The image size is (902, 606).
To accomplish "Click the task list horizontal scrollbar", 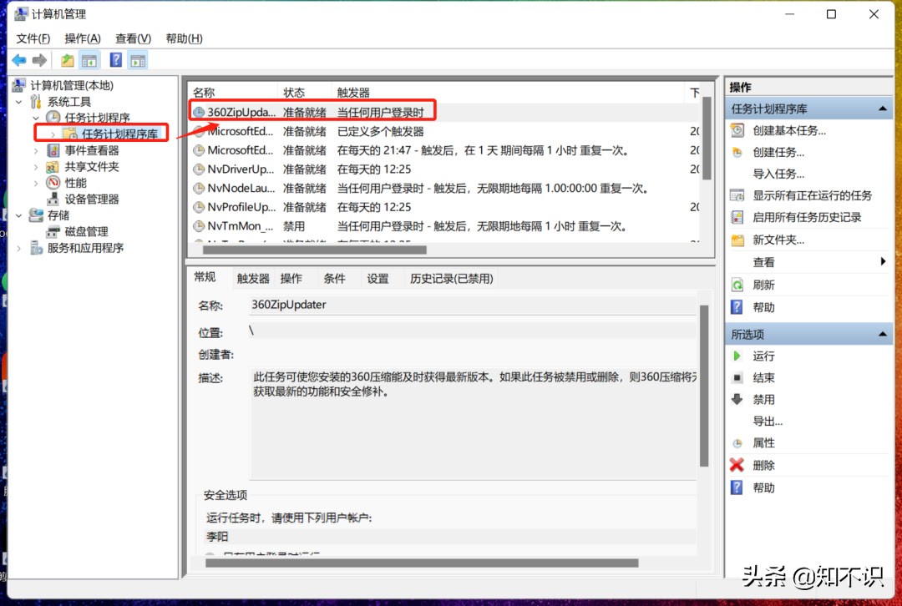I will coord(315,250).
